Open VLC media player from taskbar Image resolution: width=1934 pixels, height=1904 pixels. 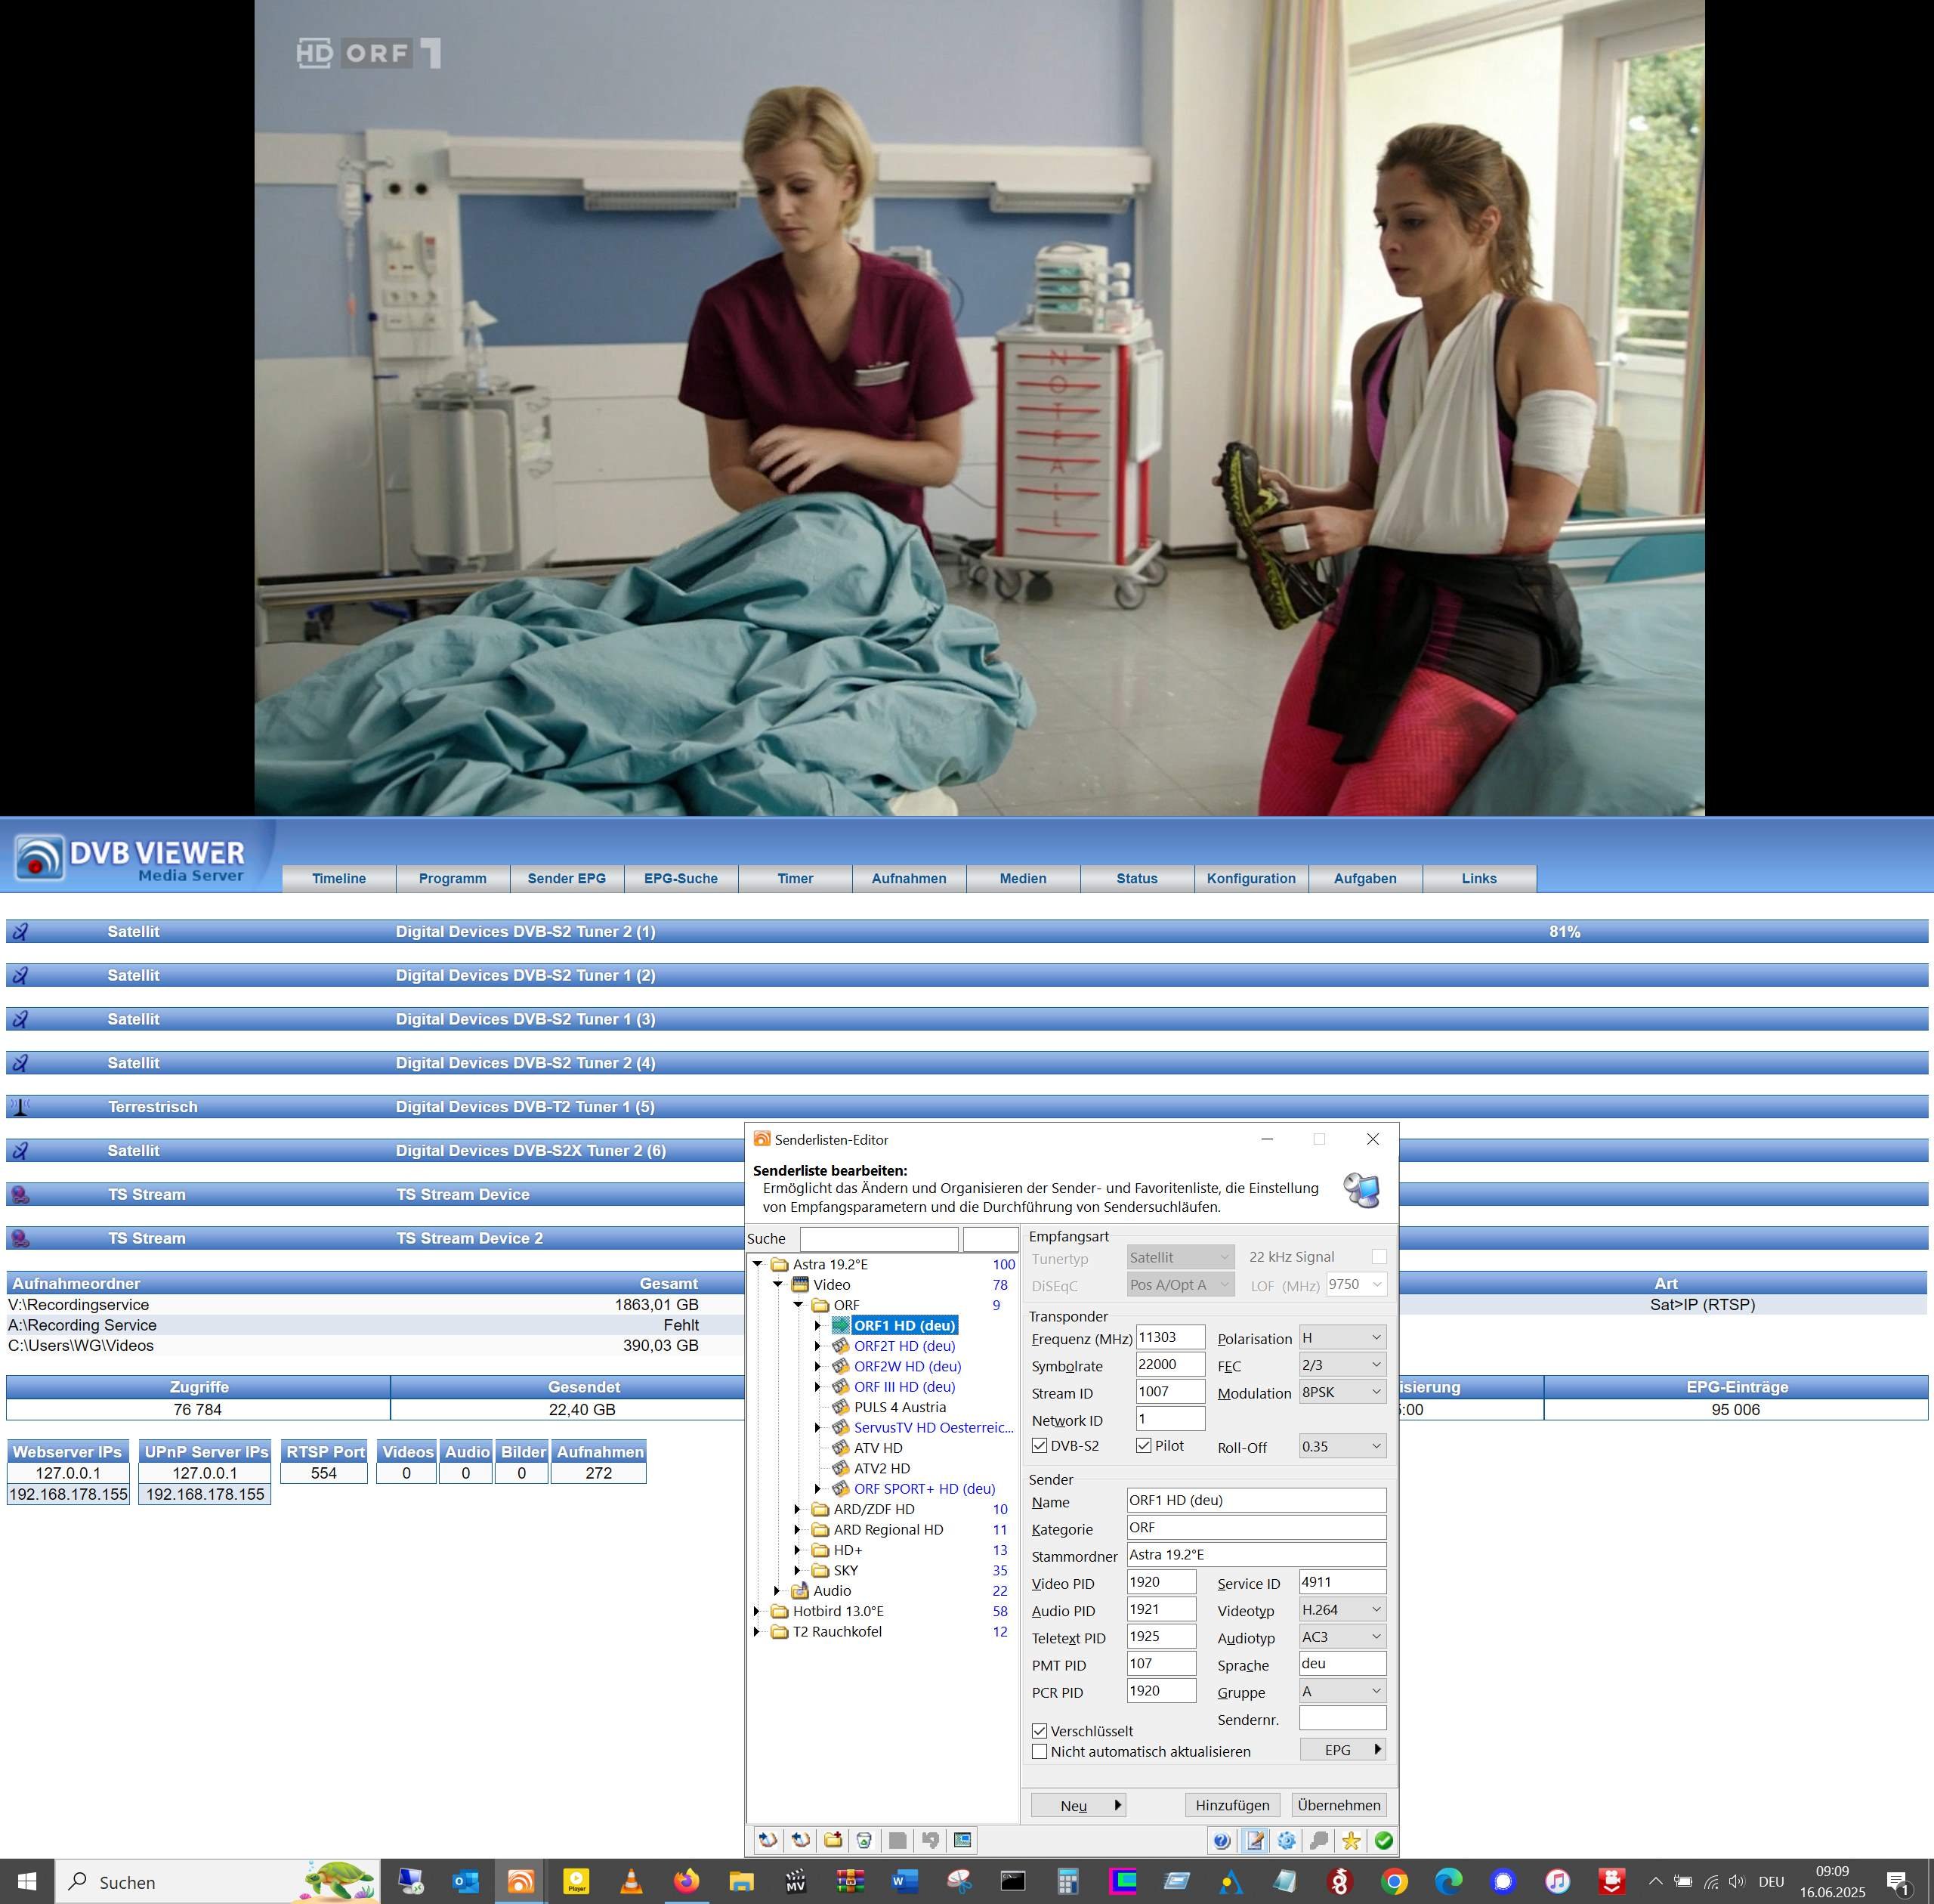(x=631, y=1881)
